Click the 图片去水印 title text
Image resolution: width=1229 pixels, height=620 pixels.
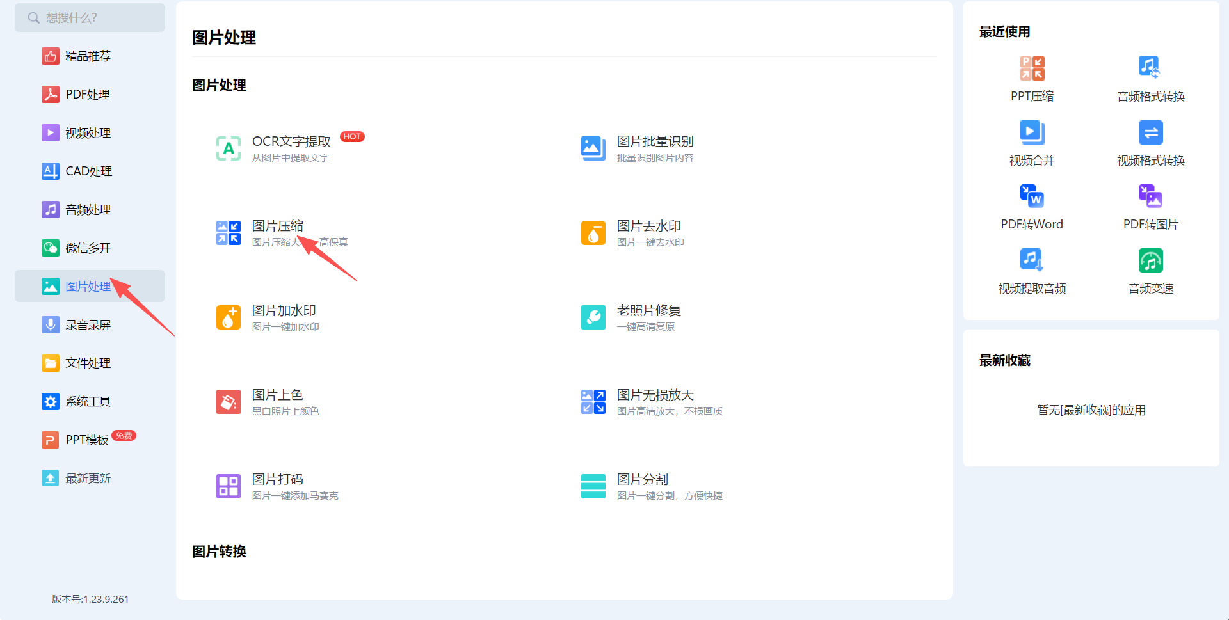649,226
